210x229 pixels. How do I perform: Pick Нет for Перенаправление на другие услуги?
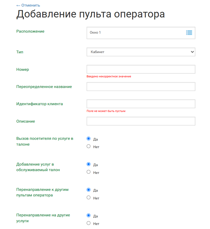pyautogui.click(x=89, y=223)
